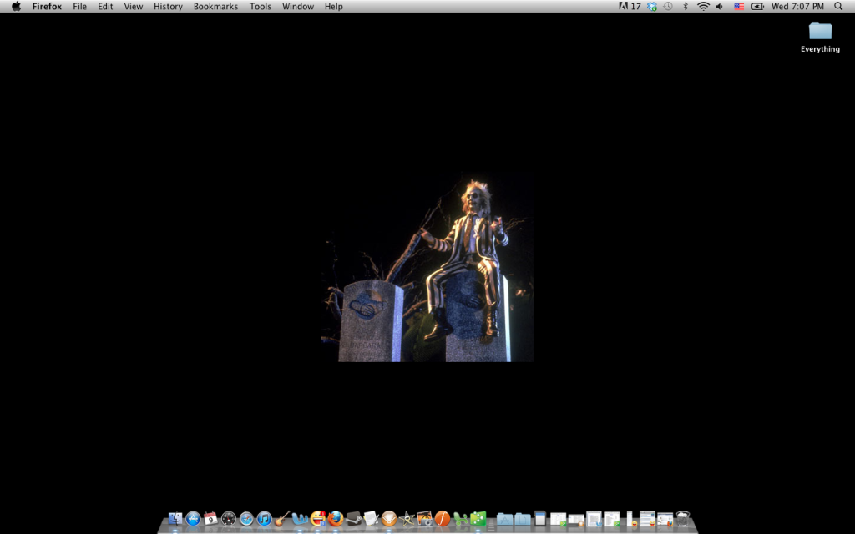Open the View menu
855x534 pixels.
(133, 6)
